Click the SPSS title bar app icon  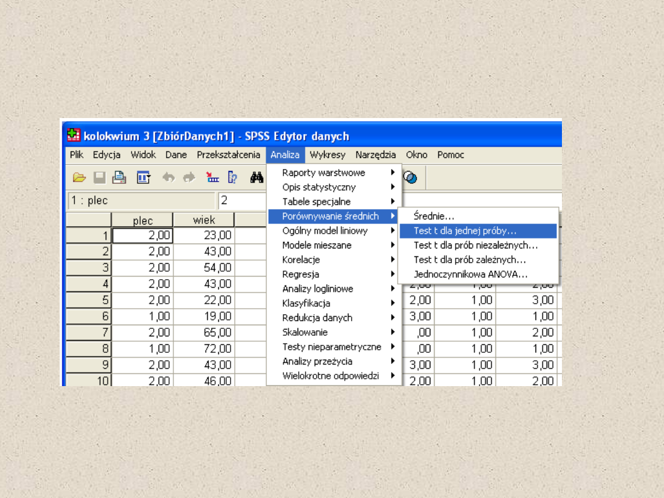point(74,136)
